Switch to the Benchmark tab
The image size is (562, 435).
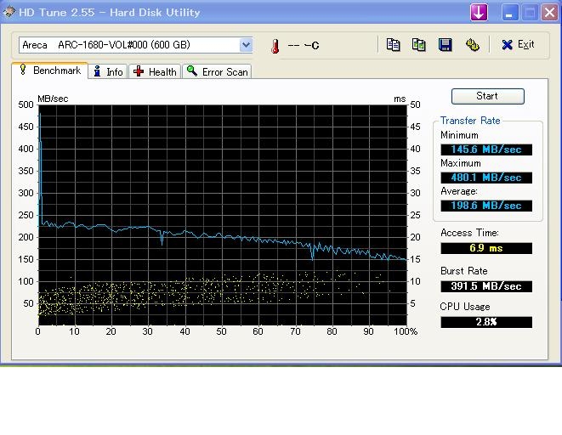coord(49,71)
